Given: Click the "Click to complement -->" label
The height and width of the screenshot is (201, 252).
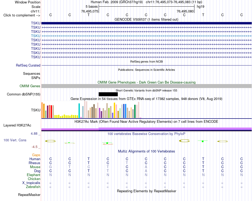Looking at the screenshot, I should coord(22,15).
